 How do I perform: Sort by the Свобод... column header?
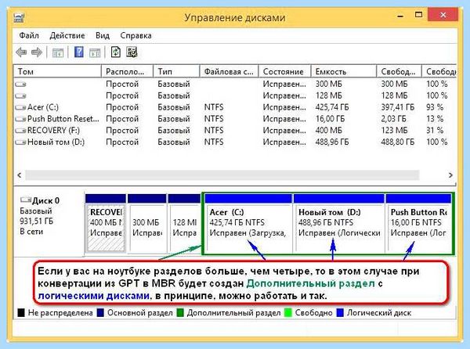[x=399, y=71]
